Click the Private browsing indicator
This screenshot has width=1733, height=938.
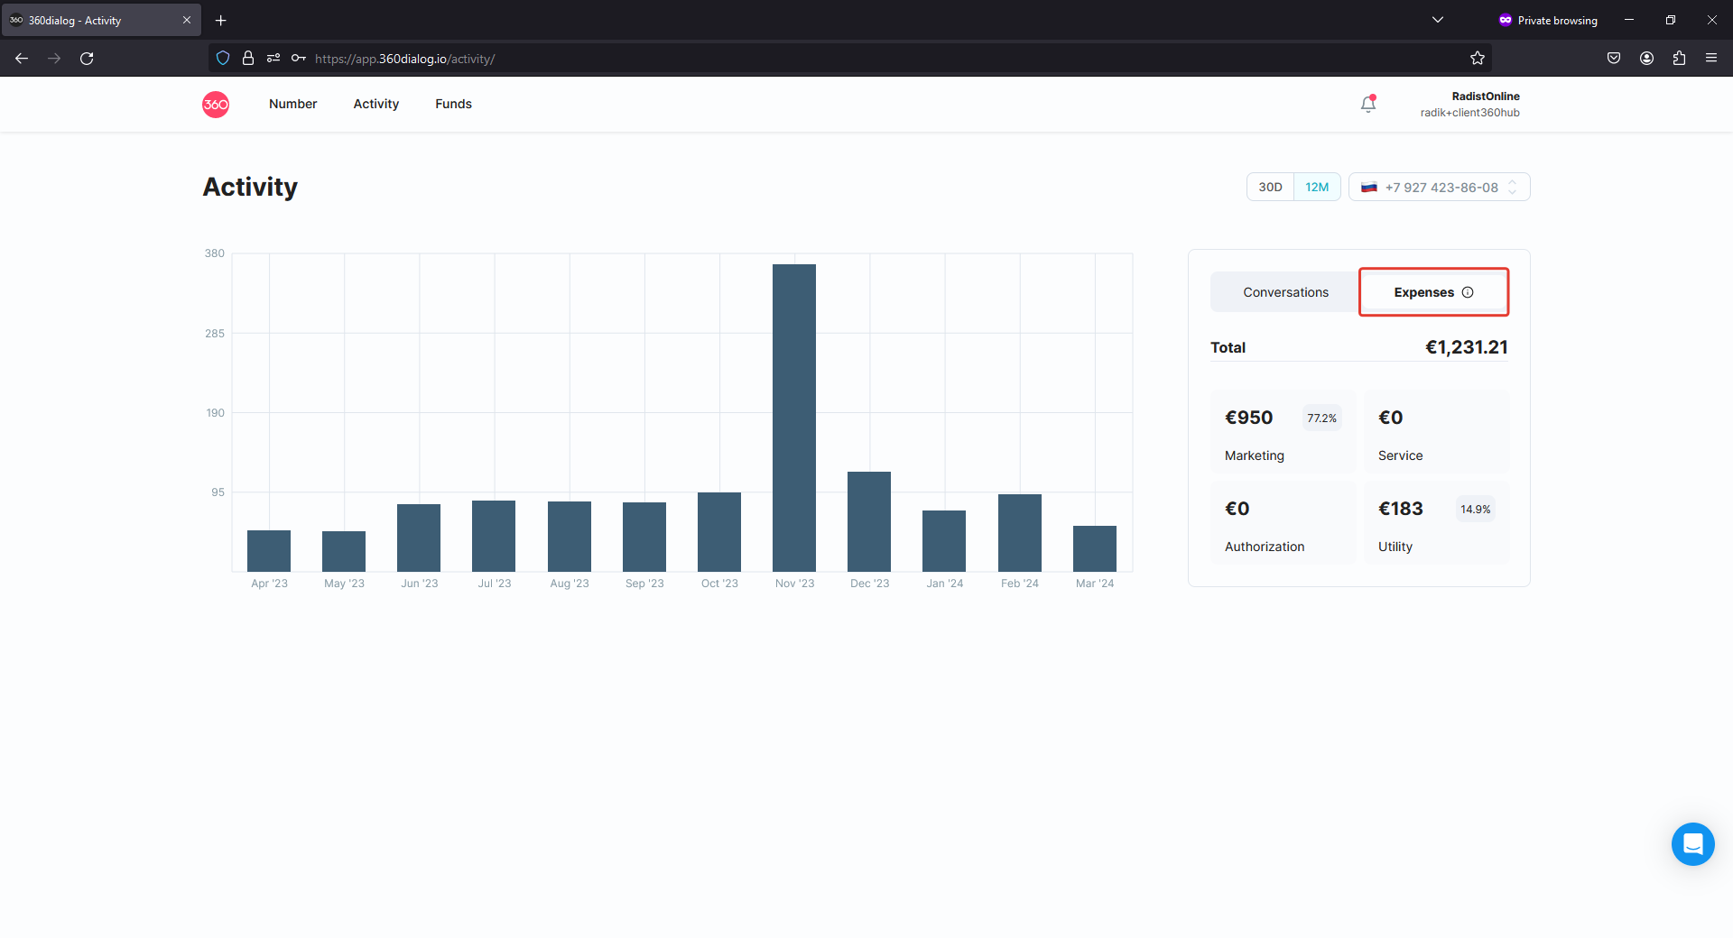pyautogui.click(x=1548, y=20)
